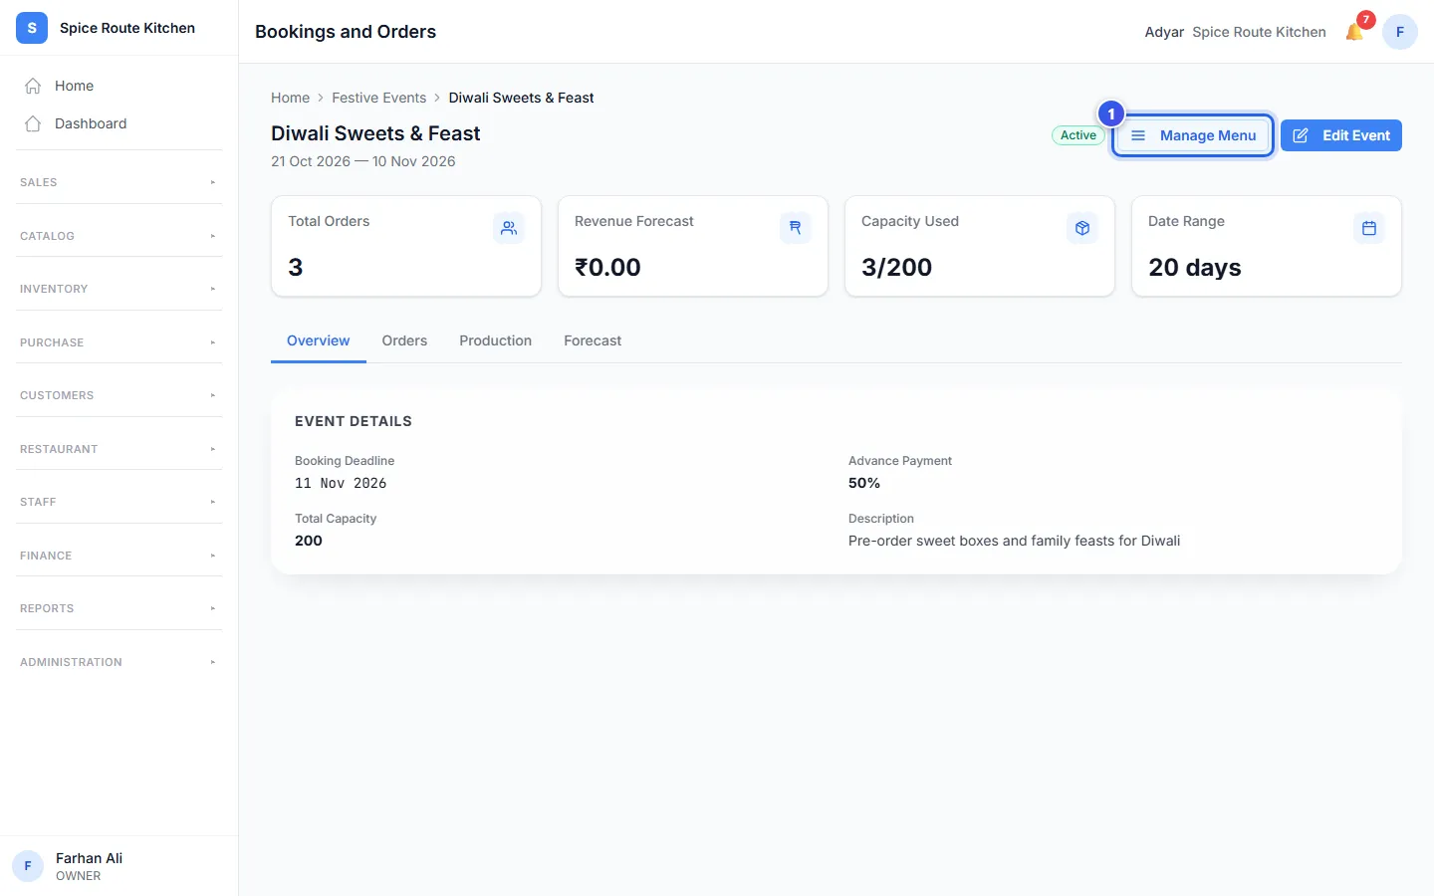Click the Capacity Used box icon
This screenshot has height=896, width=1434.
point(1082,228)
